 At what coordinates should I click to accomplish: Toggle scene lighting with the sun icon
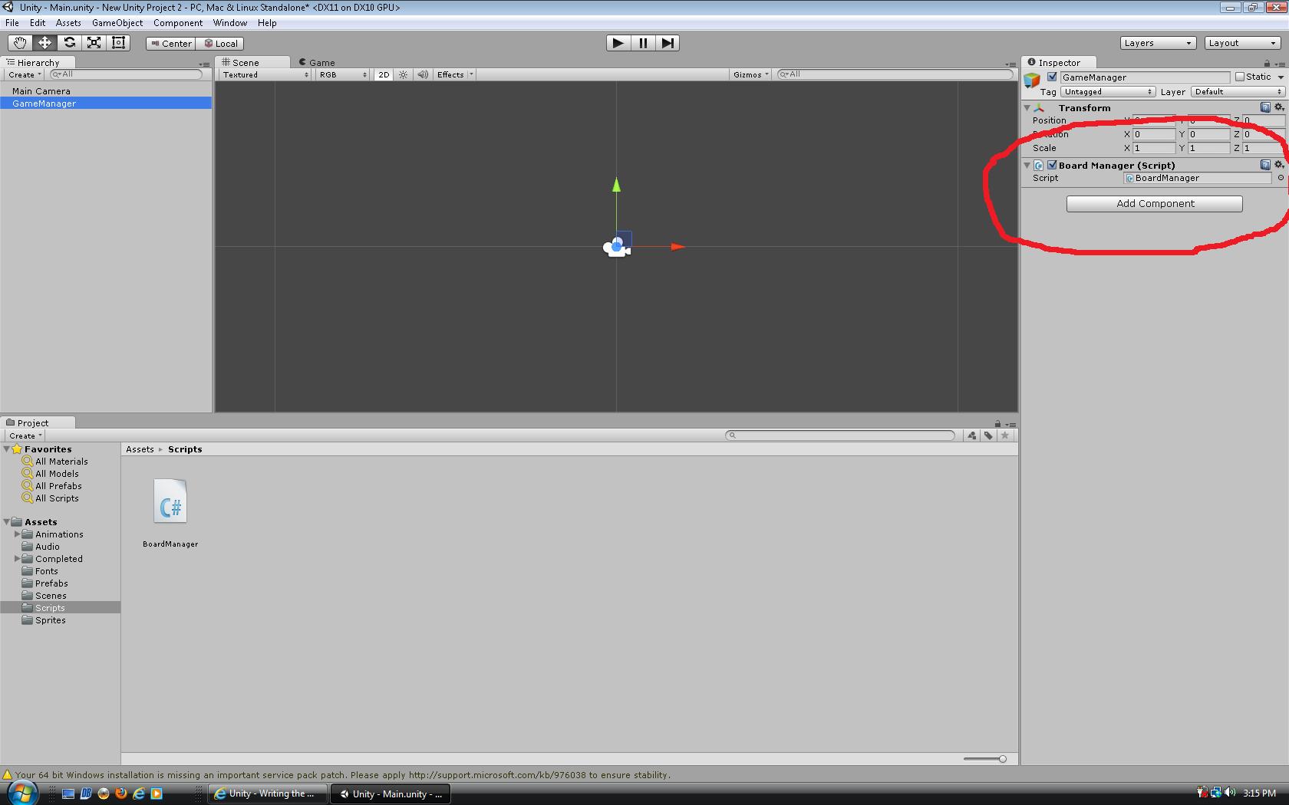(x=403, y=74)
